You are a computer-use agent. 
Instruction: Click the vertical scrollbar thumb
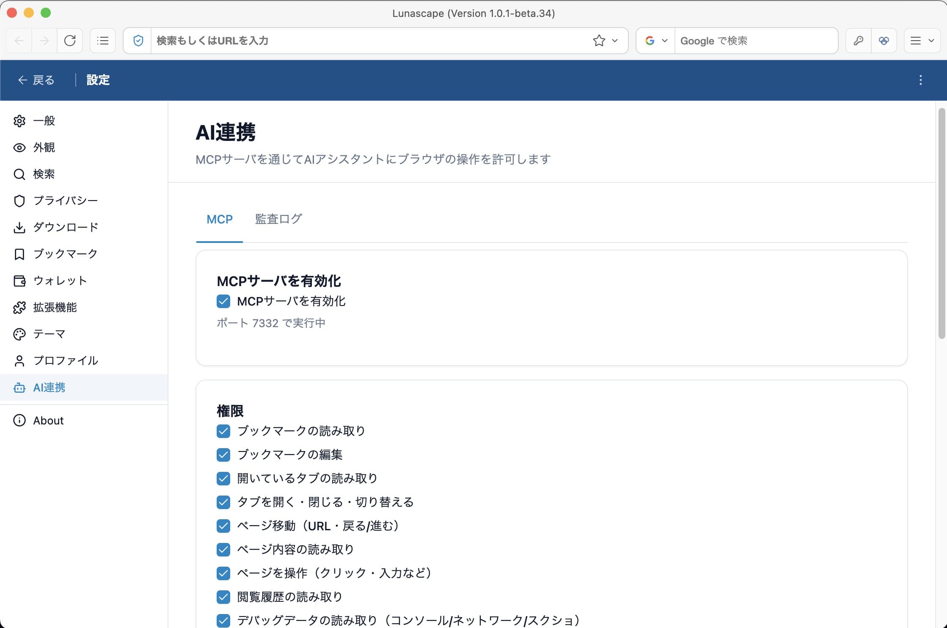pos(941,223)
